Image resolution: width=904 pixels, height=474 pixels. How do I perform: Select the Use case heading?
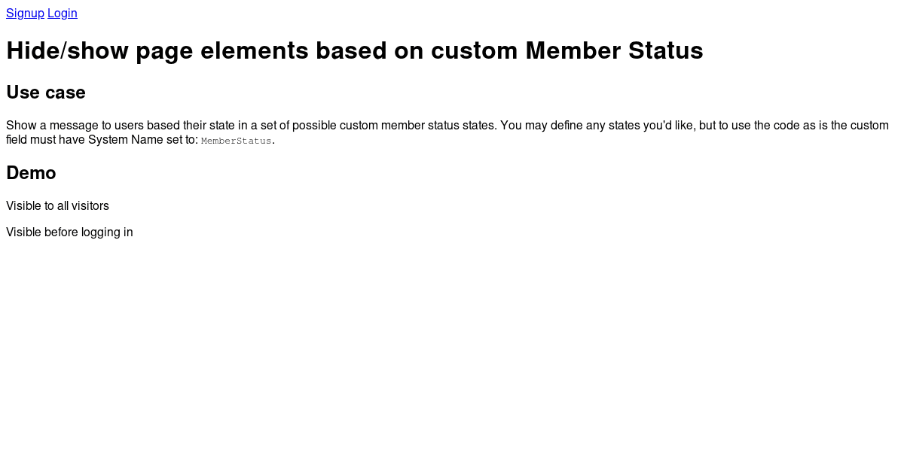45,92
